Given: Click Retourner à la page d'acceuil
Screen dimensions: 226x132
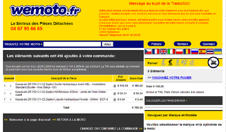Looking at the screenshot, I should [30, 120].
